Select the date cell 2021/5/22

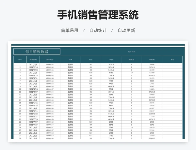click(x=33, y=106)
